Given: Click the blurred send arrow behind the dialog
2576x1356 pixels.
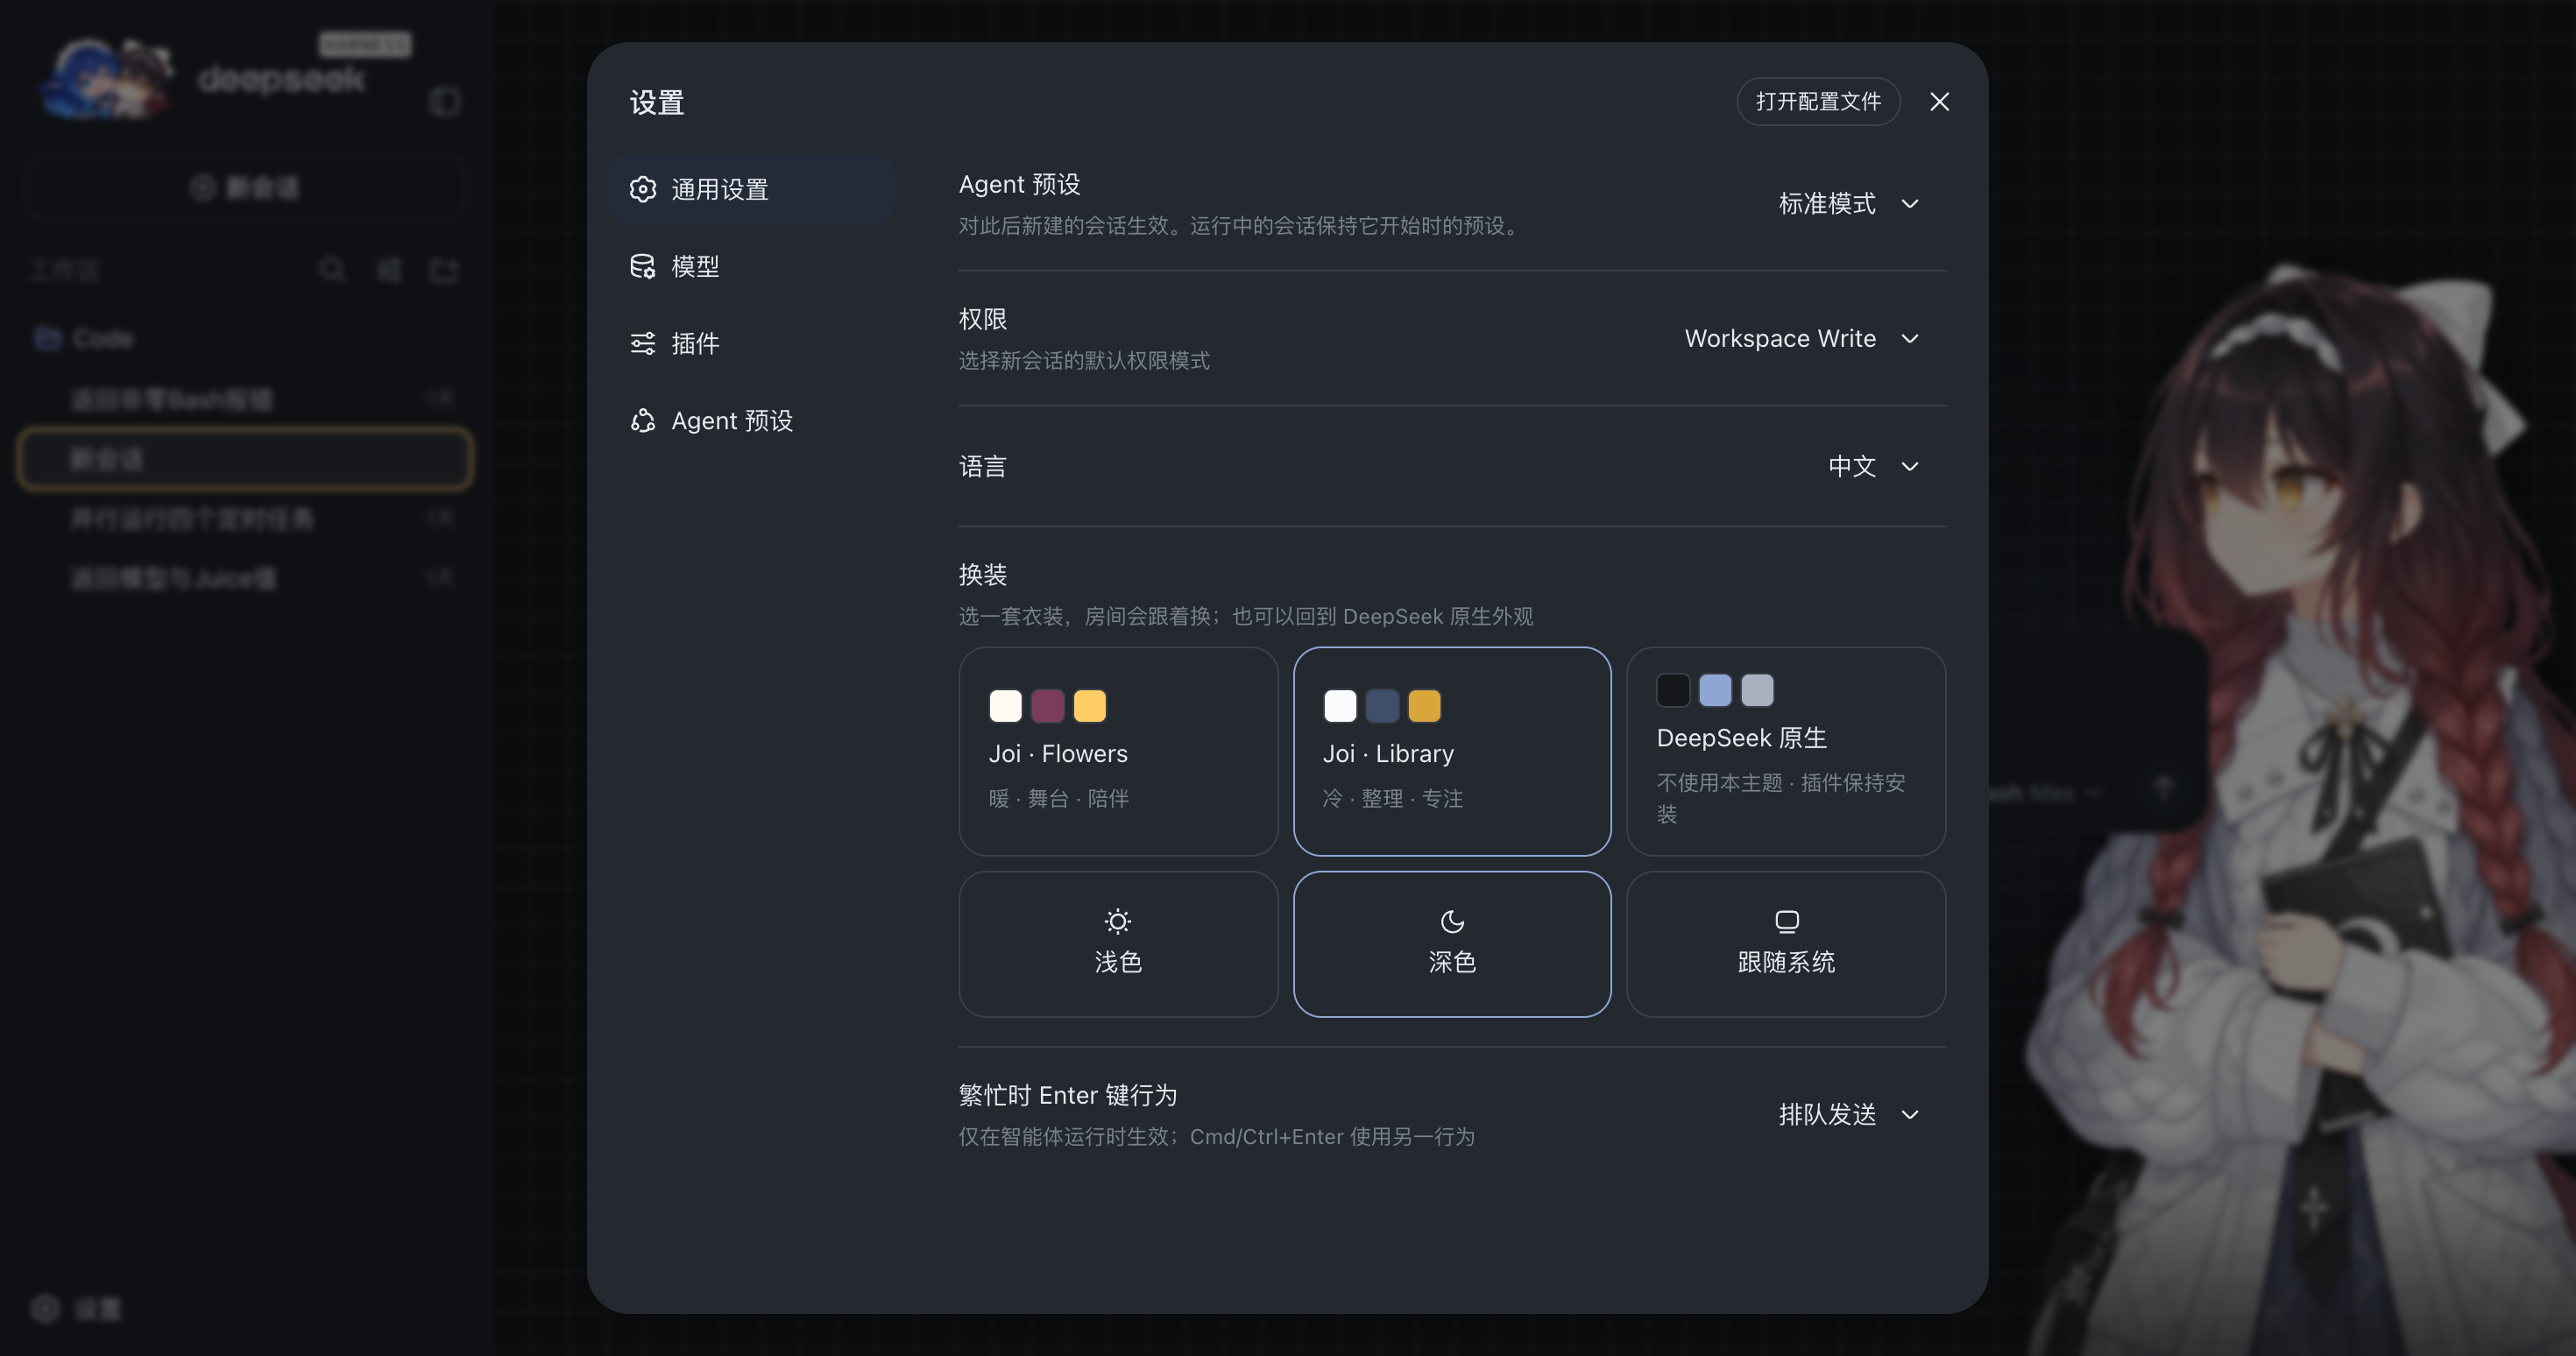Looking at the screenshot, I should pos(2163,790).
